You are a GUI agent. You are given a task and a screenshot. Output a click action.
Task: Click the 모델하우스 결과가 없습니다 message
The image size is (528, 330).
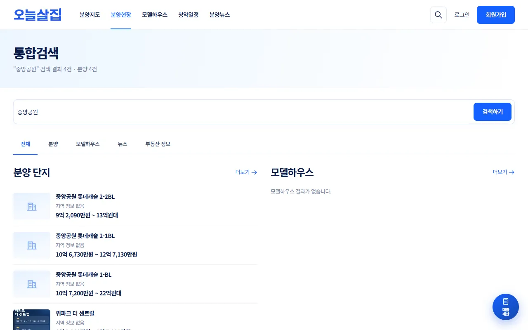[301, 191]
